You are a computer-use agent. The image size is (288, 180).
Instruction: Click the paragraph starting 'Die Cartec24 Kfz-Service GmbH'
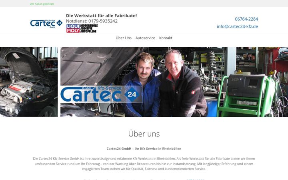(144, 164)
